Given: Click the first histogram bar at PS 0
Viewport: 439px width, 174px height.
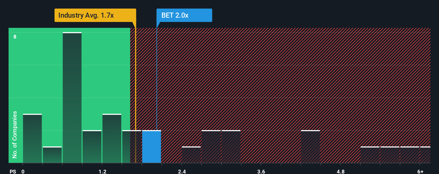Looking at the screenshot, I should click(x=32, y=138).
